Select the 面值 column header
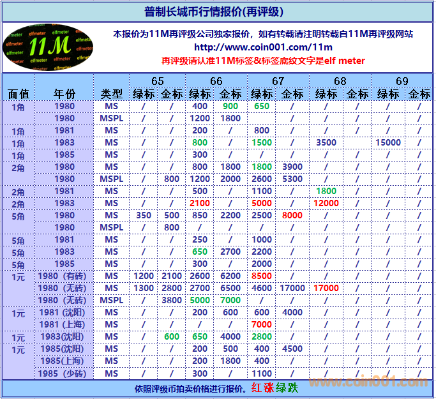Screen dimensions: 436x399 coord(19,93)
